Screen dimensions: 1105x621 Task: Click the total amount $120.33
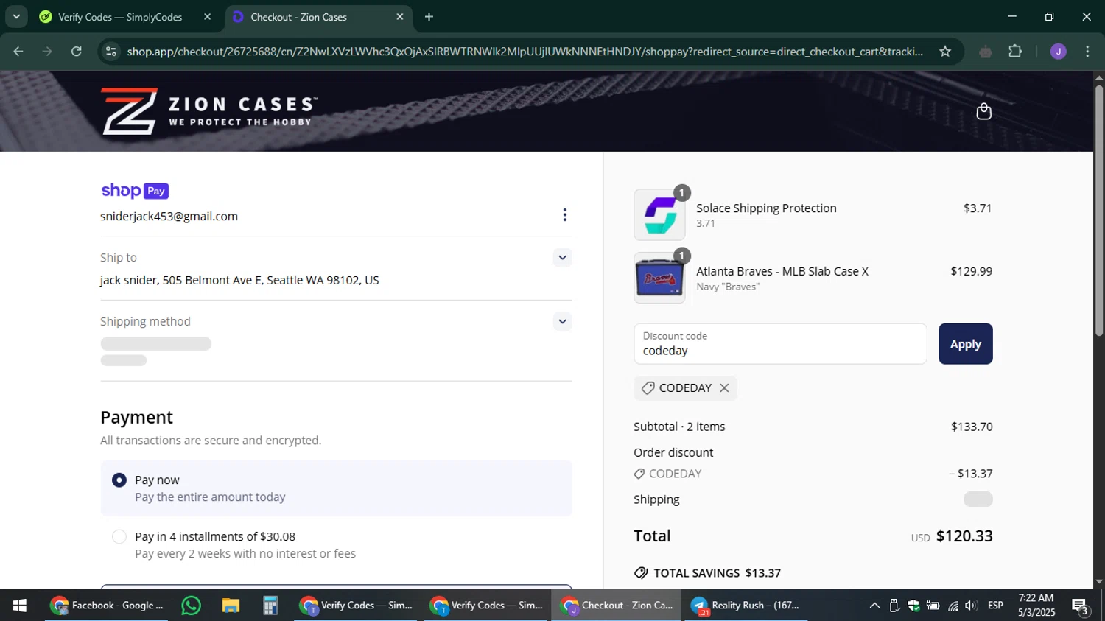(x=964, y=536)
